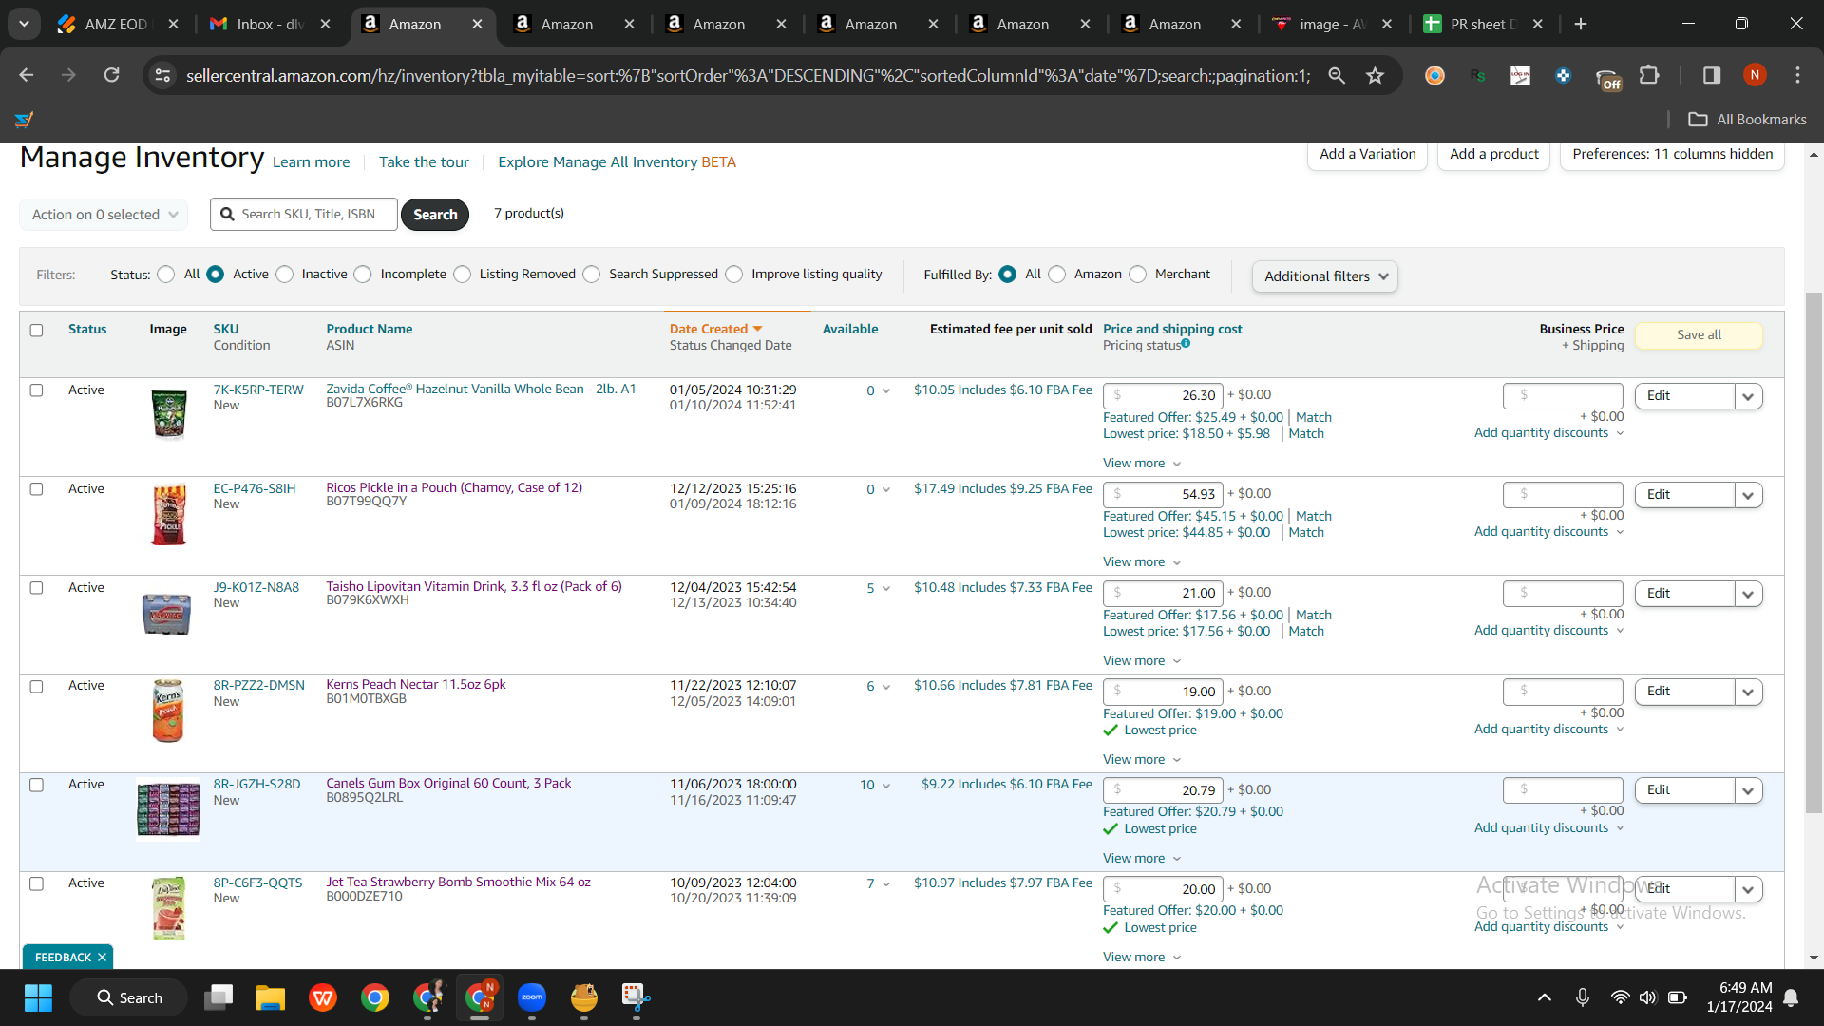
Task: Launch Zoom from the taskbar
Action: [532, 997]
